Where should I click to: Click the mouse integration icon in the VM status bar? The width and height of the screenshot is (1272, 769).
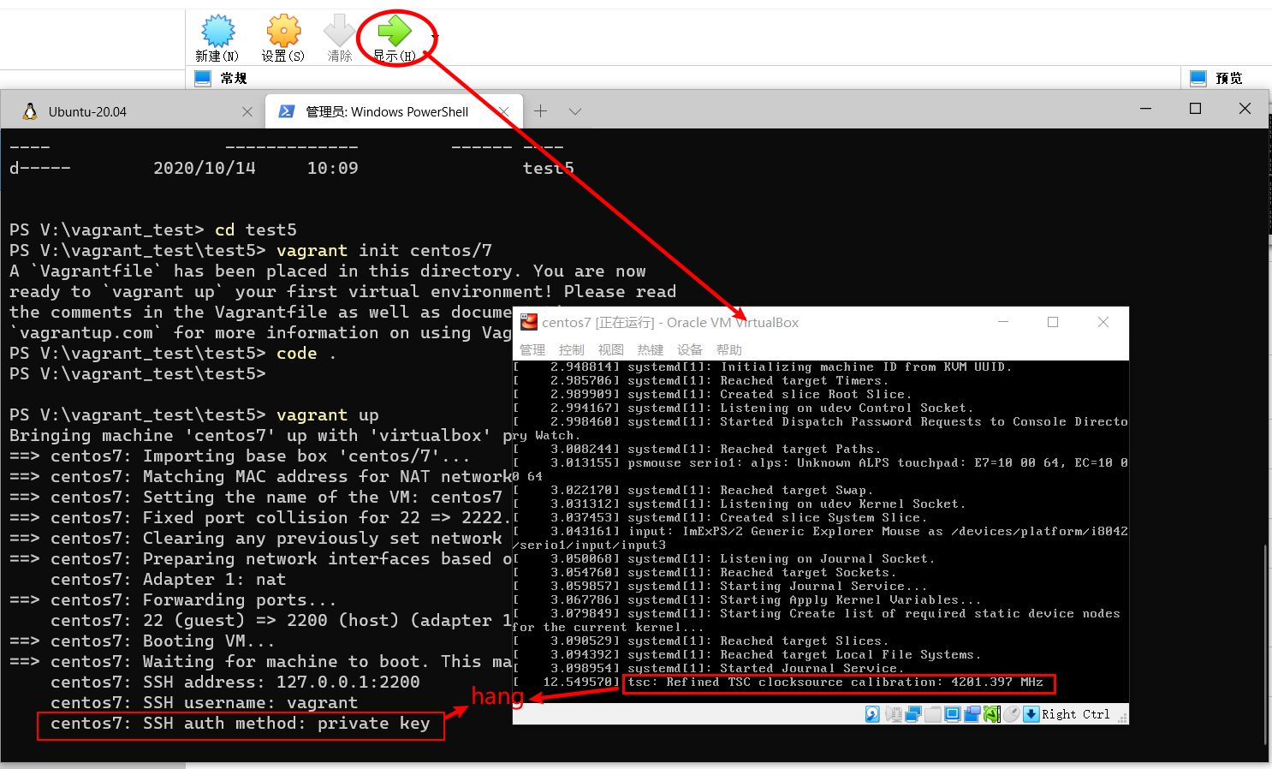click(x=1012, y=714)
